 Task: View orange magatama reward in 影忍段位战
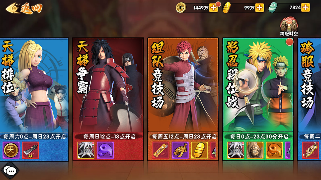pyautogui.click(x=274, y=150)
